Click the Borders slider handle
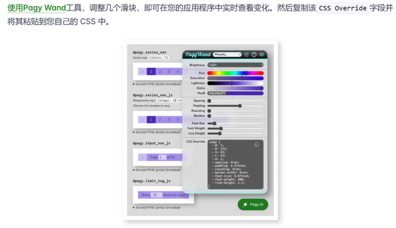The width and height of the screenshot is (396, 228). pos(209,116)
